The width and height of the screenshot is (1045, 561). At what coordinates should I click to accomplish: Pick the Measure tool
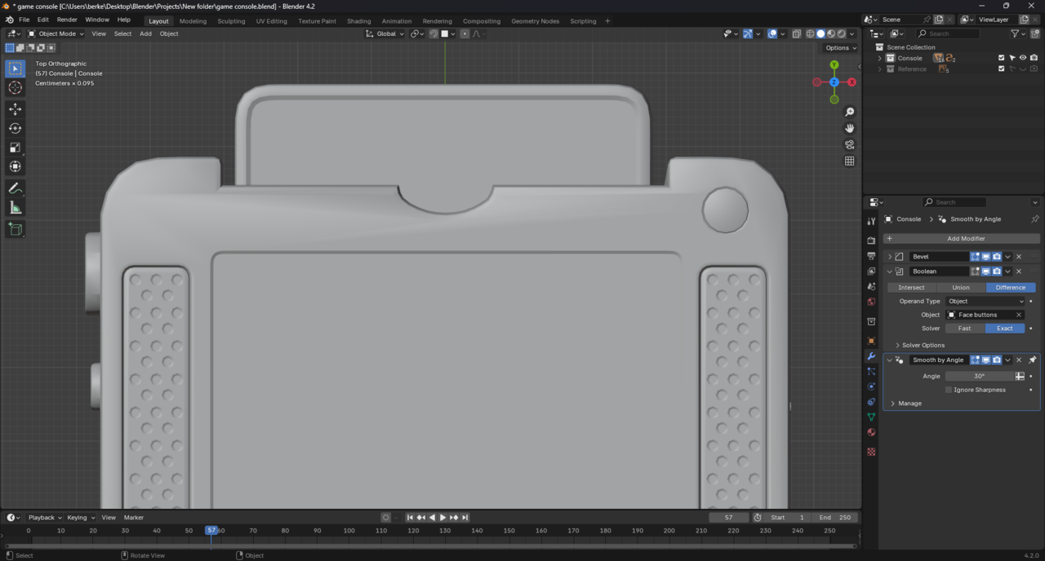click(x=15, y=208)
